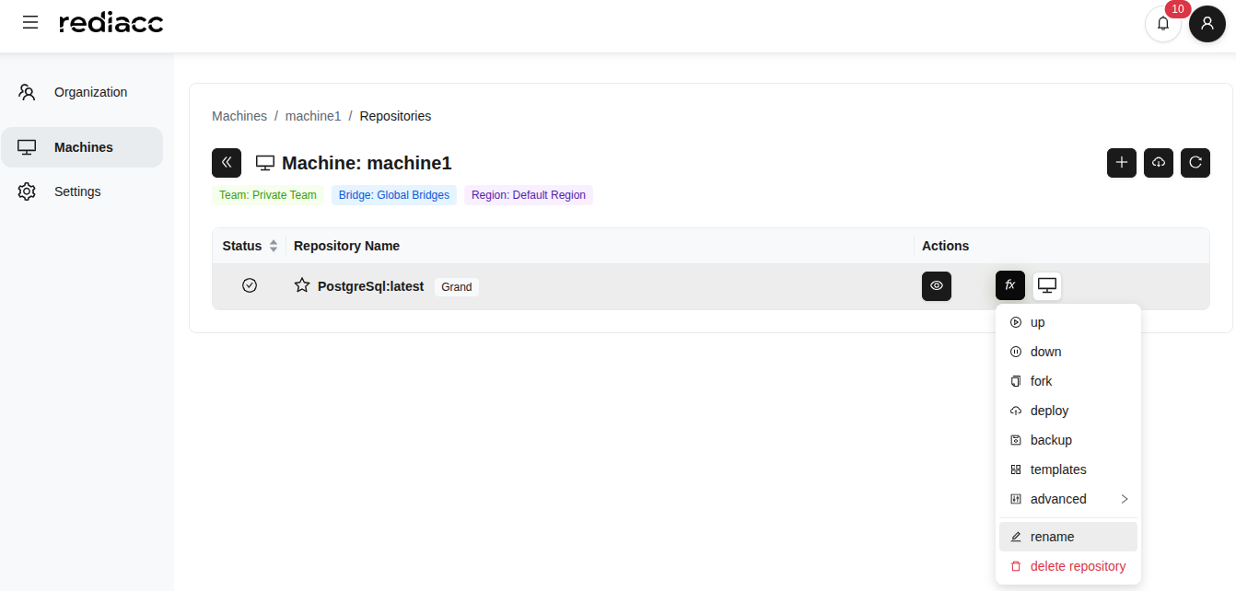Click the machine1 breadcrumb link
Image resolution: width=1236 pixels, height=591 pixels.
point(313,116)
